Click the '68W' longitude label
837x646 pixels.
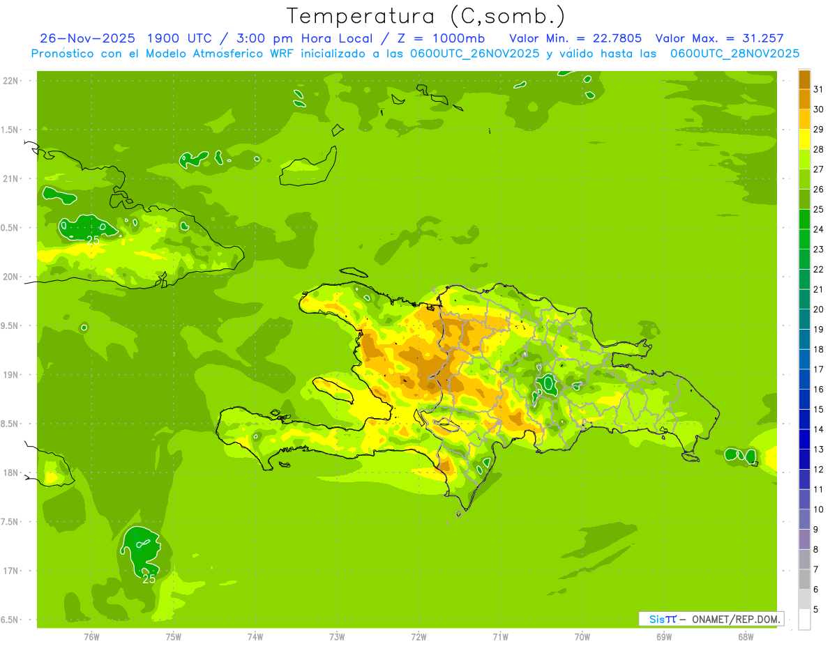click(x=746, y=637)
